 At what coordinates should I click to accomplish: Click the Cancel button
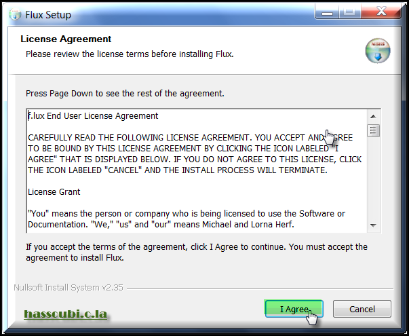click(362, 309)
